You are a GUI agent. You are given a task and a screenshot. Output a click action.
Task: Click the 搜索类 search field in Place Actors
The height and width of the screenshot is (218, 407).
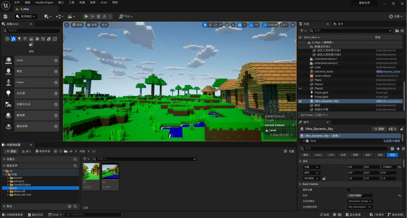point(31,31)
